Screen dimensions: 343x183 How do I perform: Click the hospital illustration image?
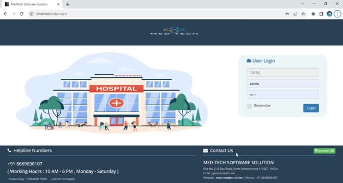(x=112, y=94)
